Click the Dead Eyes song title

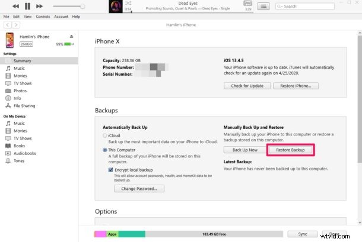188,3
